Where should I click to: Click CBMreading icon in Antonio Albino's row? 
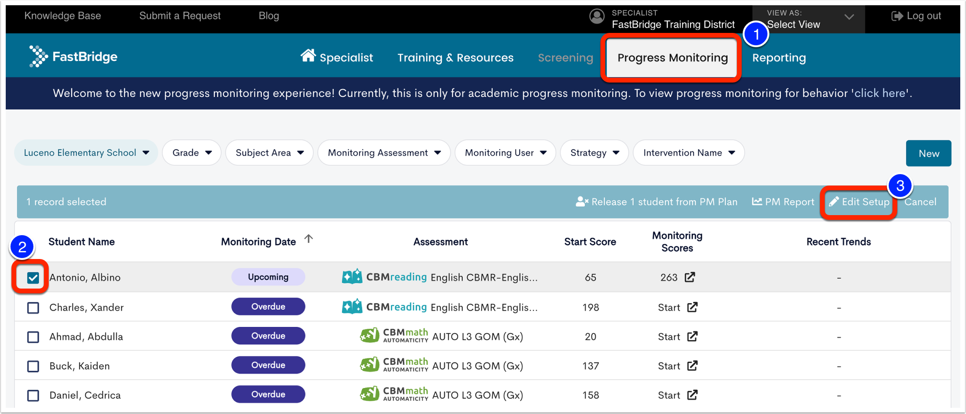pos(352,277)
